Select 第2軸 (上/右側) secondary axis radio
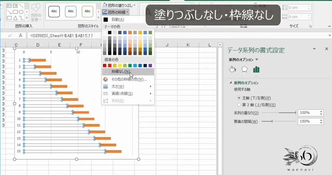The image size is (332, 175). pos(239,104)
